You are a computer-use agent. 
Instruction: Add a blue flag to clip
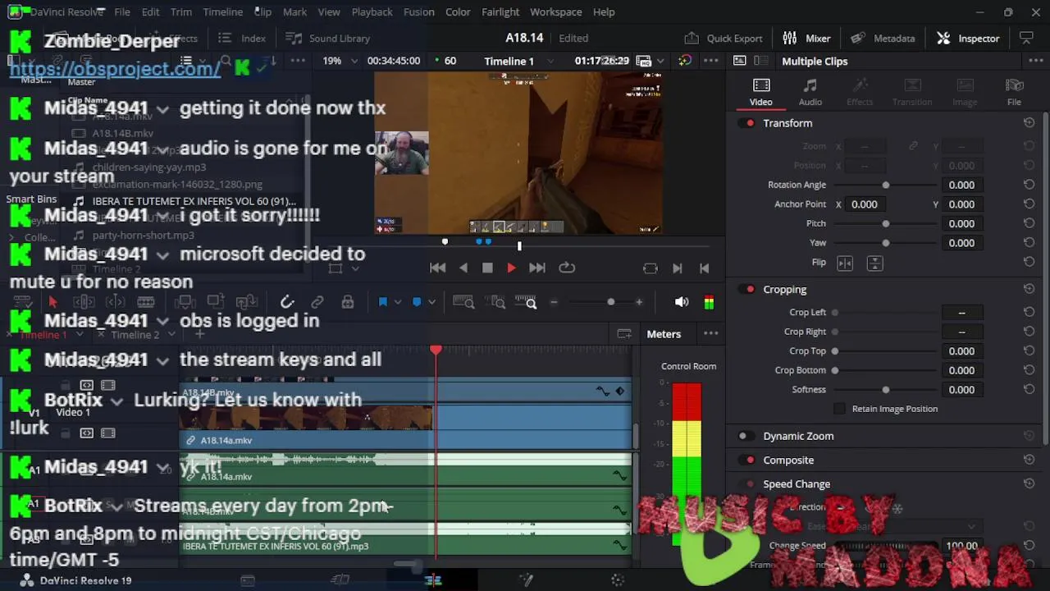tap(382, 302)
